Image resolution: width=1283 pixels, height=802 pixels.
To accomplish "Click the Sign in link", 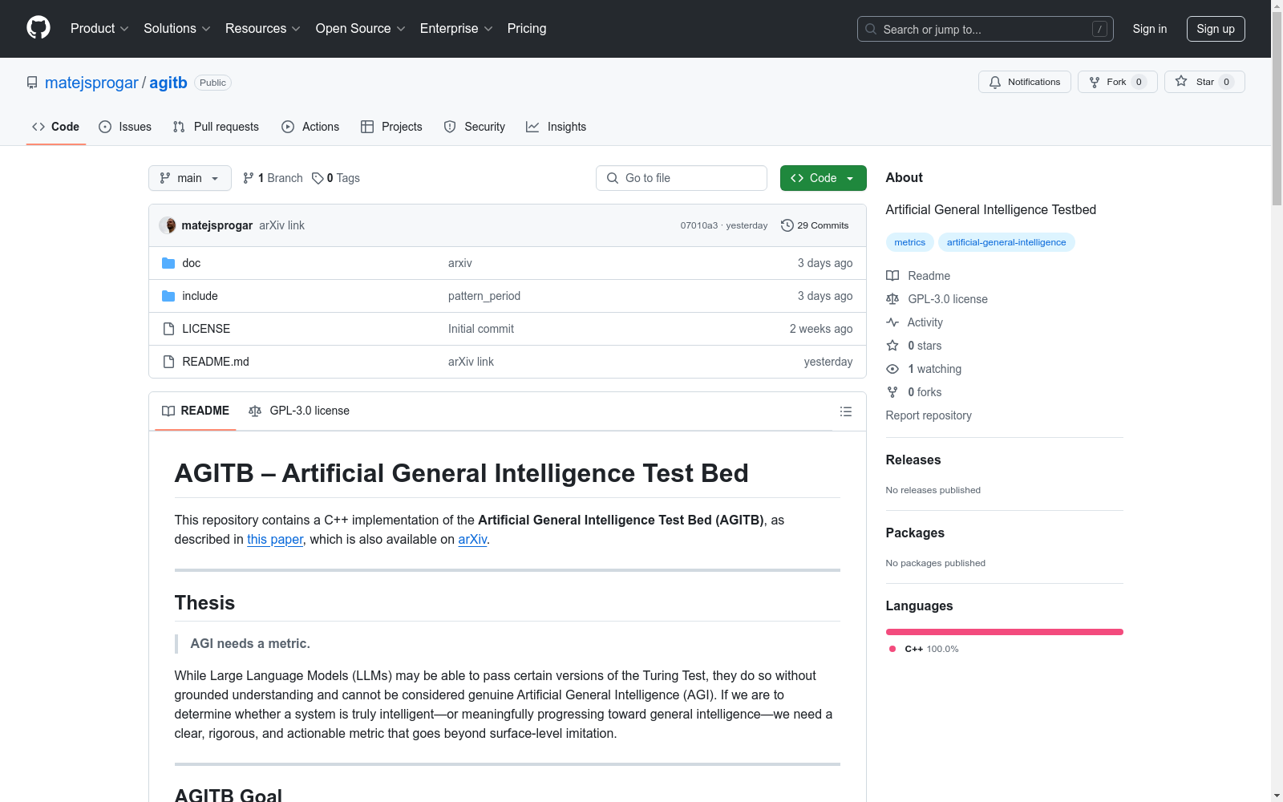I will coord(1150,29).
